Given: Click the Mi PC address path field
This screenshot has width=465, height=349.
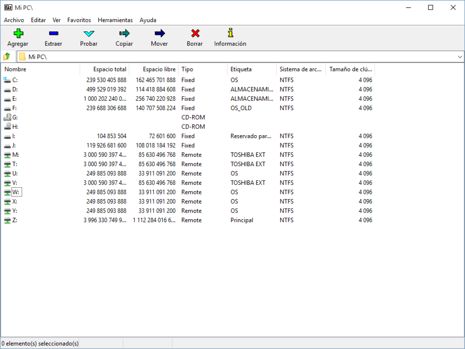Looking at the screenshot, I should (x=236, y=57).
